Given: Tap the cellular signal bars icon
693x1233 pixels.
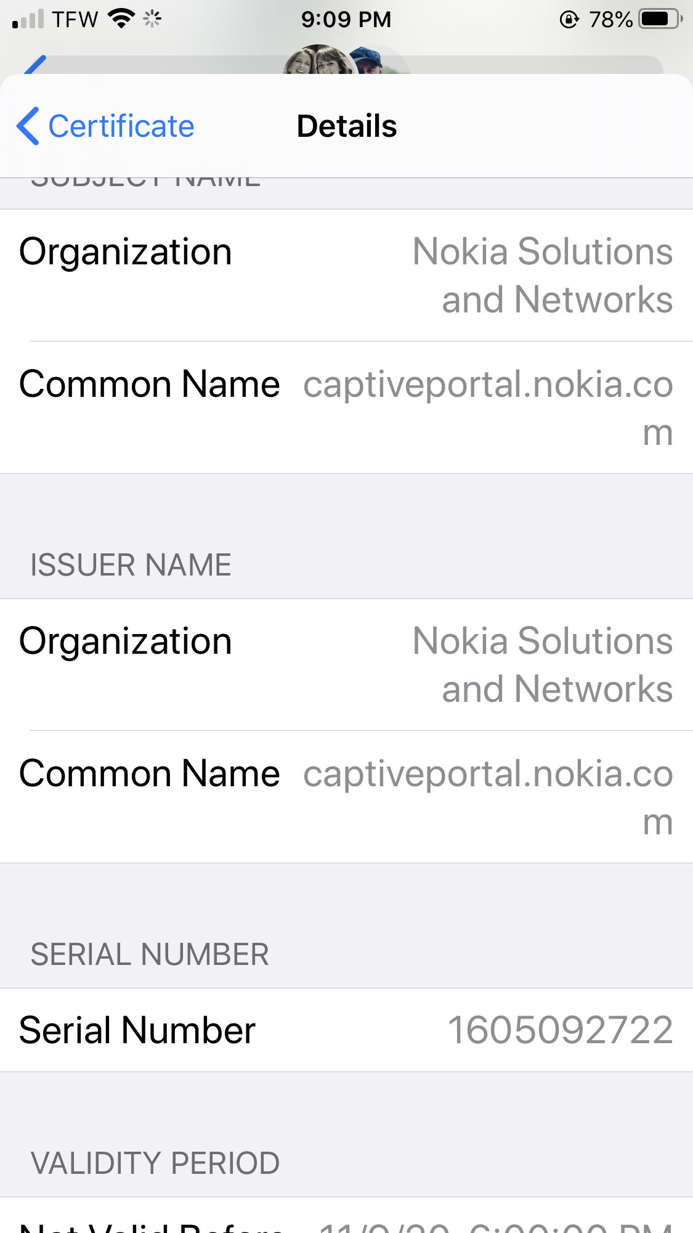Looking at the screenshot, I should click(28, 19).
